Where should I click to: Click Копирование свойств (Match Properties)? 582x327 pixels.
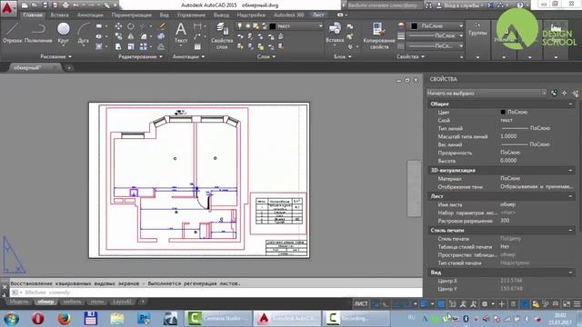[379, 35]
